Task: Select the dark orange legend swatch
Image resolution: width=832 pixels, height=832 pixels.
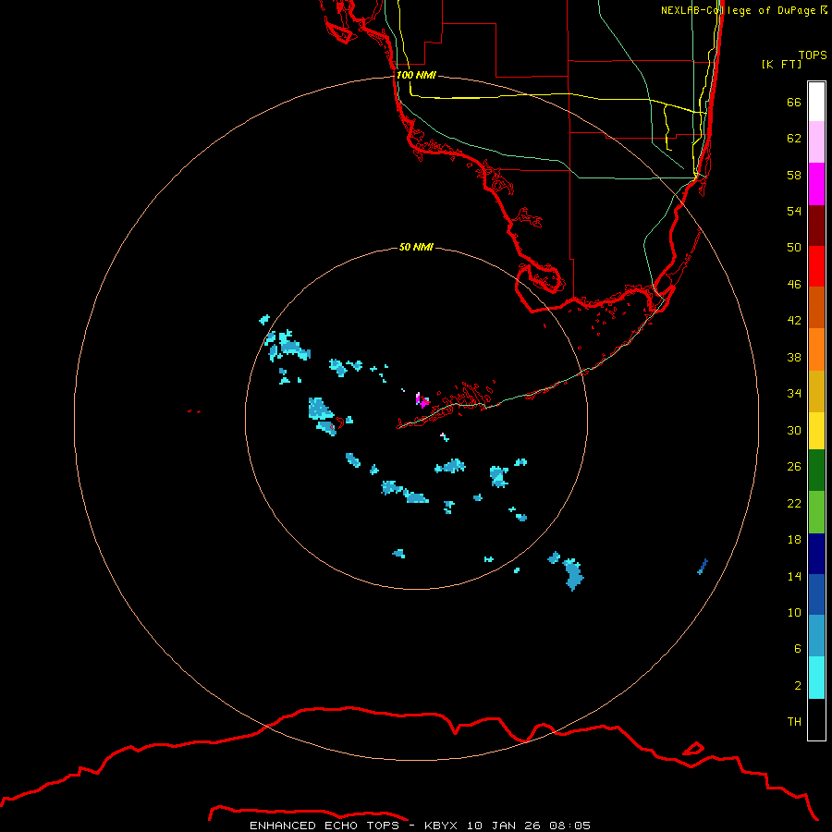Action: (816, 308)
